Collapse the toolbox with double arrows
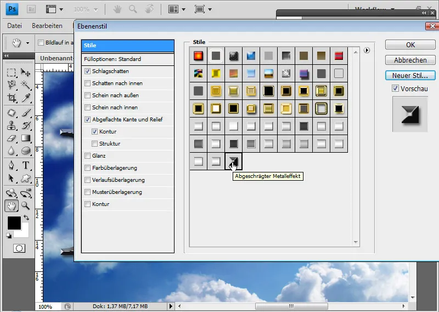Viewport: 439px width, 312px height. coord(7,55)
